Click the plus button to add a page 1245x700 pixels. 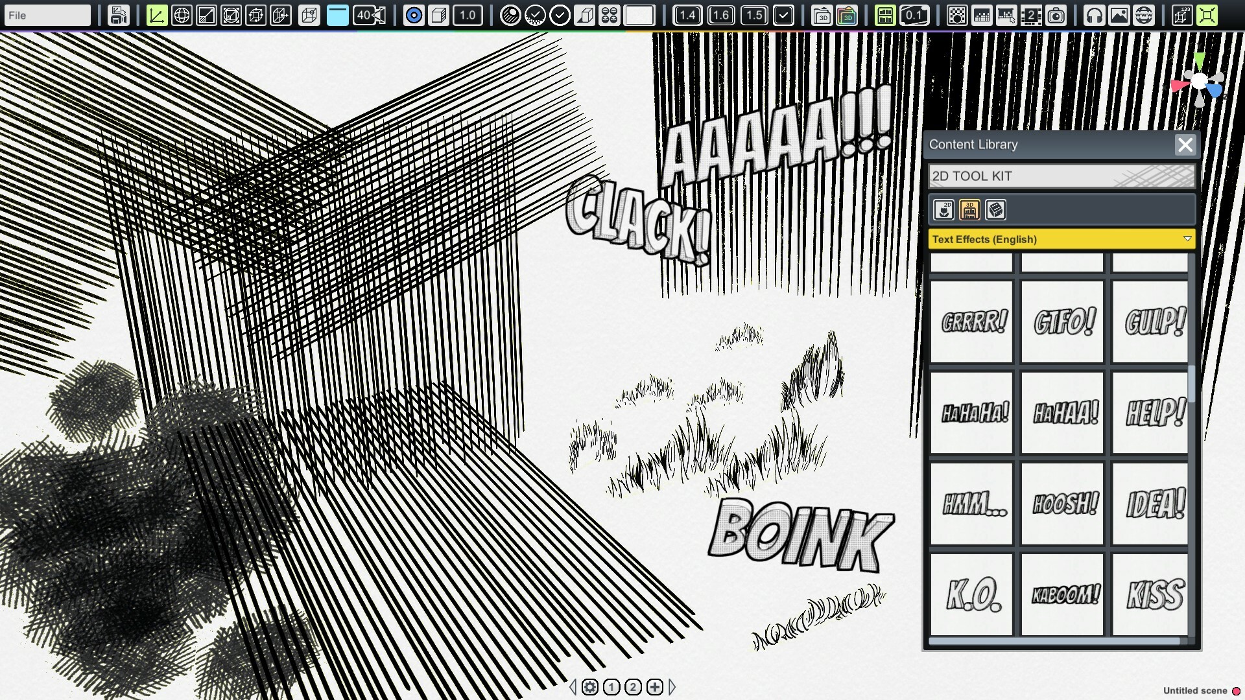pos(654,686)
